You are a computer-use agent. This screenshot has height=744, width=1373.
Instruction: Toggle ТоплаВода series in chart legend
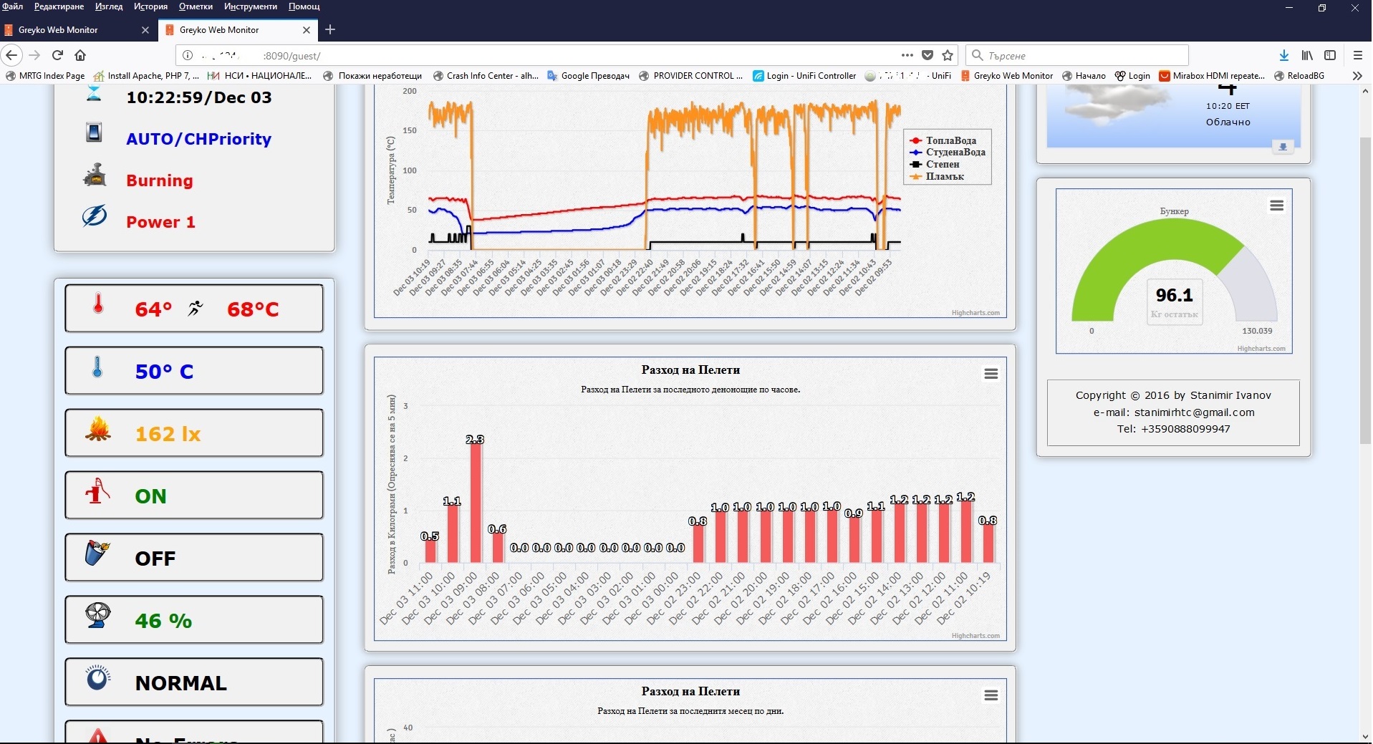[950, 140]
